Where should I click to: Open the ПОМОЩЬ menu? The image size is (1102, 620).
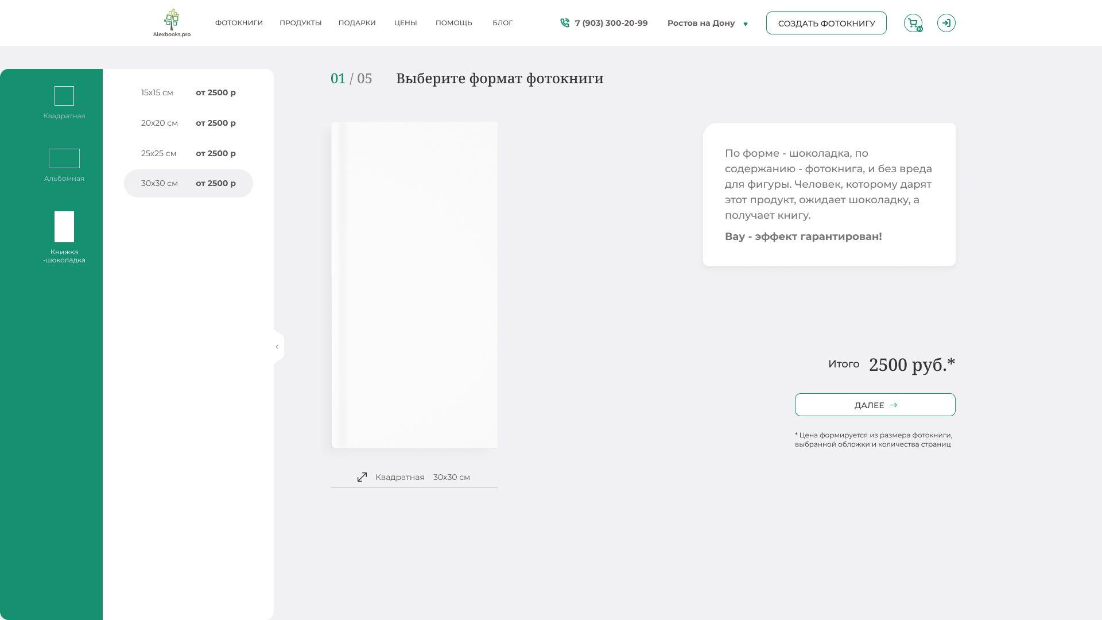click(x=454, y=23)
